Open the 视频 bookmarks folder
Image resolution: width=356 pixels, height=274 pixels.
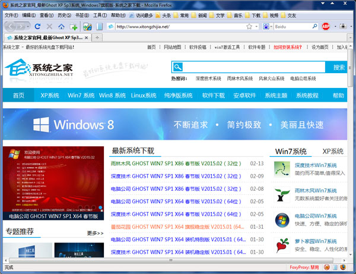(x=271, y=15)
